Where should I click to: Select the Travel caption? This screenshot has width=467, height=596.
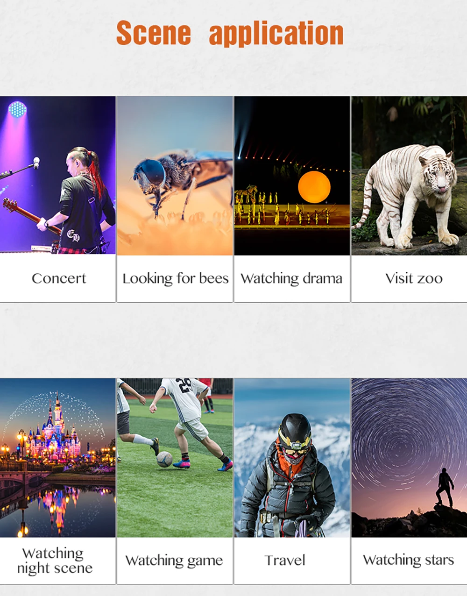click(x=285, y=560)
